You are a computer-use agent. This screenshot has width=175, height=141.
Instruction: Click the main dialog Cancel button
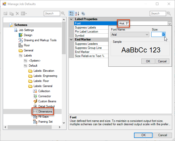tap(163, 135)
